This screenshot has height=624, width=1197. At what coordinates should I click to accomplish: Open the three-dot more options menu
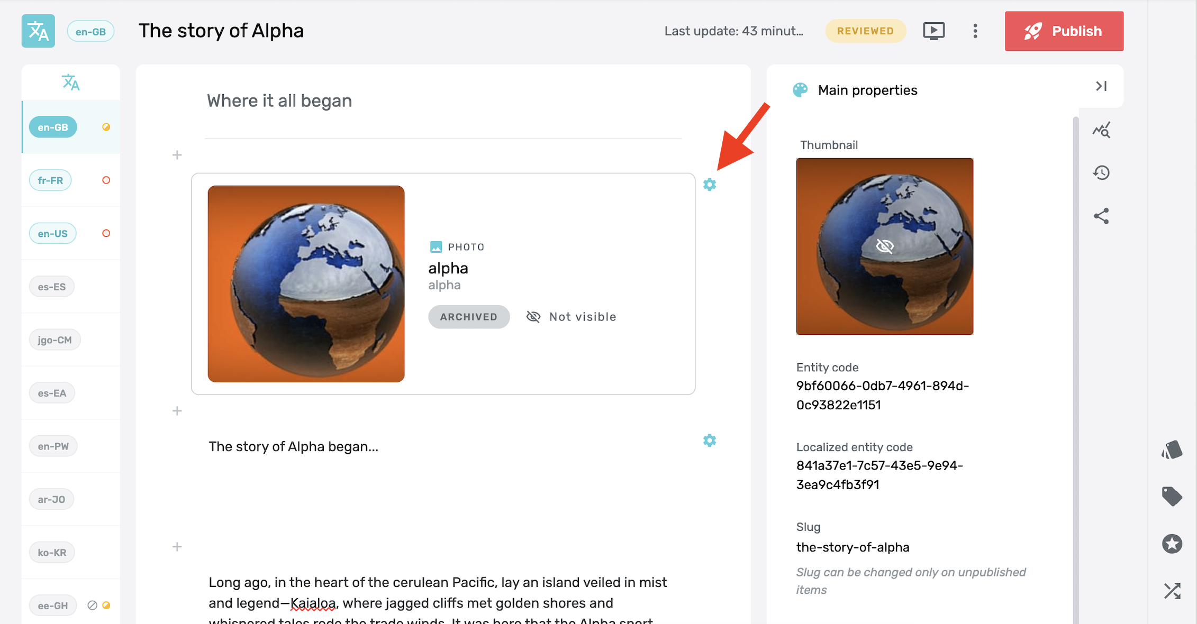coord(975,31)
